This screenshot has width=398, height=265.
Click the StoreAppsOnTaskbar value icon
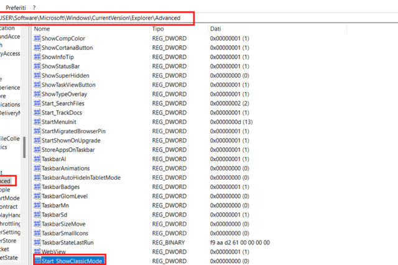tap(37, 149)
